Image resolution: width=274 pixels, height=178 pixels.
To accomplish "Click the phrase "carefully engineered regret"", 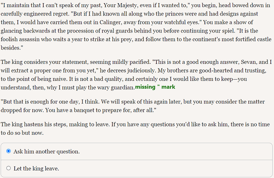I will [x=35, y=14].
